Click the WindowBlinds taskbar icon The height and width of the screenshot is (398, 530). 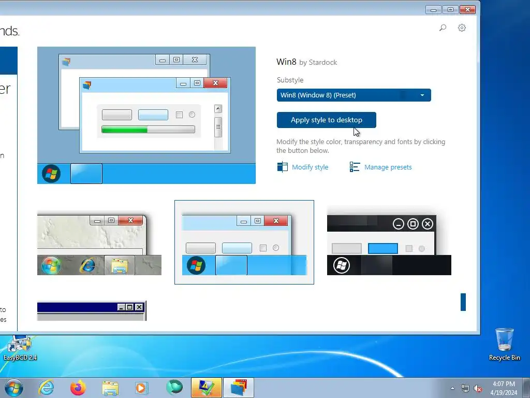[238, 388]
